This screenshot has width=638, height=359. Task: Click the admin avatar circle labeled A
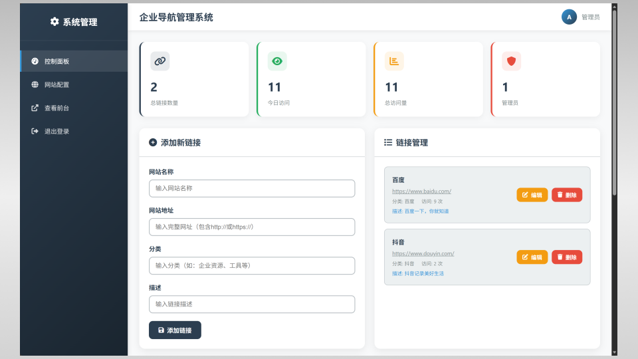[569, 17]
